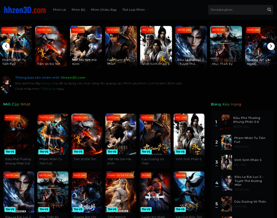Open ranking title Vĩnh Sinh Phần 5

click(x=248, y=160)
